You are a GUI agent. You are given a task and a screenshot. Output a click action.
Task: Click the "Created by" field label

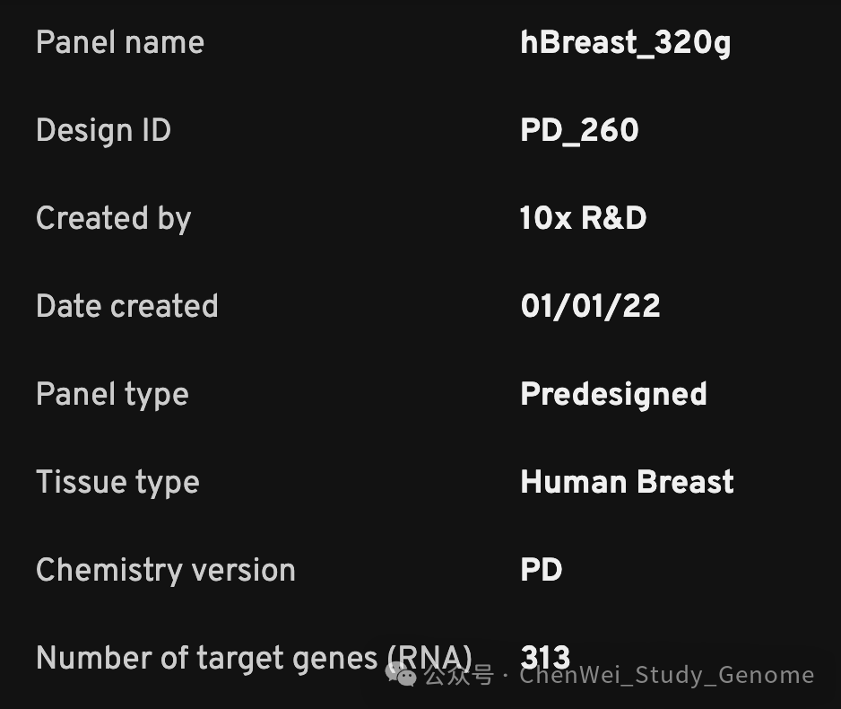click(113, 218)
